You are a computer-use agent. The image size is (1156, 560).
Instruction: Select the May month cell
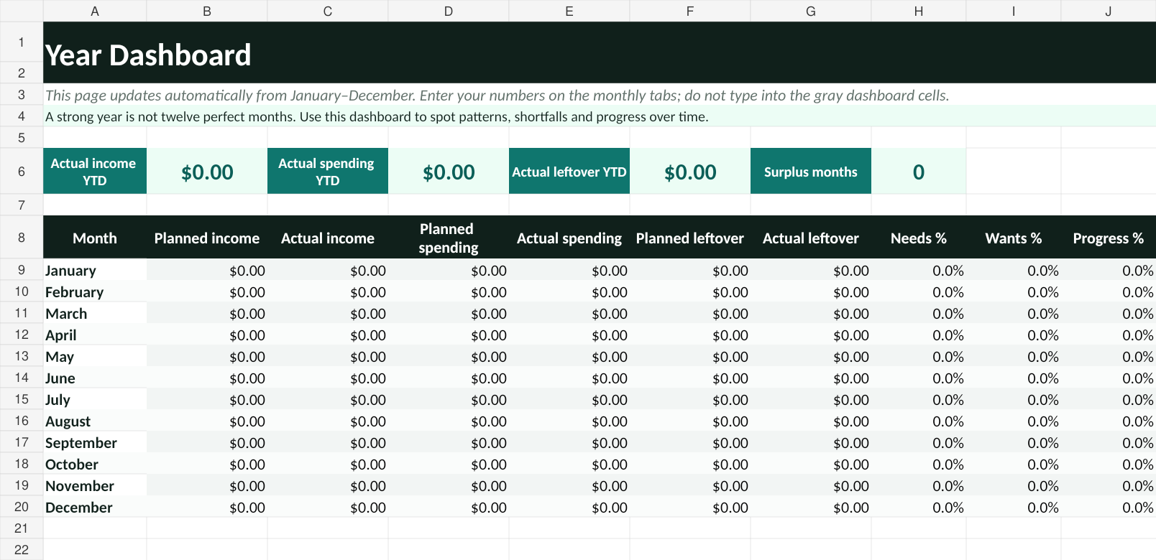95,356
